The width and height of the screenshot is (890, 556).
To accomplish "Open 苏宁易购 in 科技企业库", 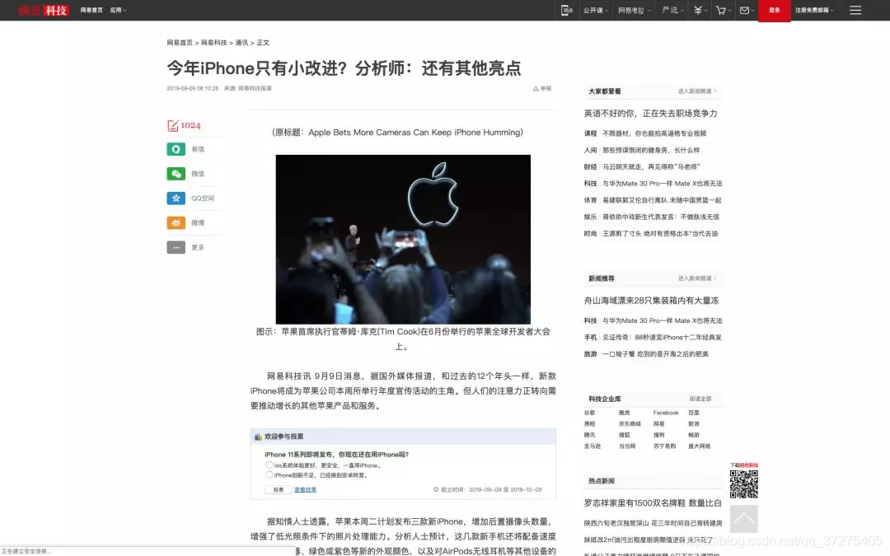I will [x=664, y=446].
